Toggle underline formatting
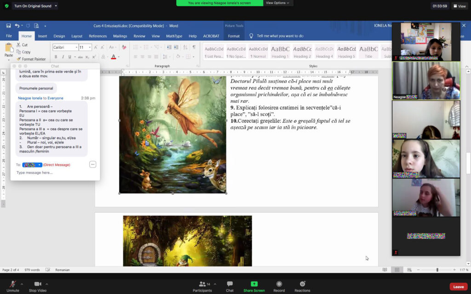 click(x=70, y=57)
